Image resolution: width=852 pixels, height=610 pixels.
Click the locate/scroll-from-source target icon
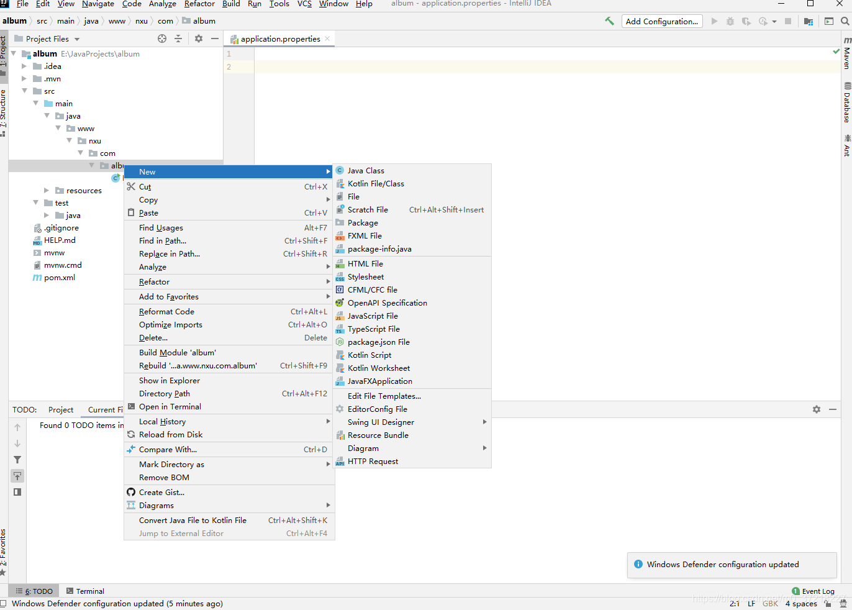click(162, 39)
